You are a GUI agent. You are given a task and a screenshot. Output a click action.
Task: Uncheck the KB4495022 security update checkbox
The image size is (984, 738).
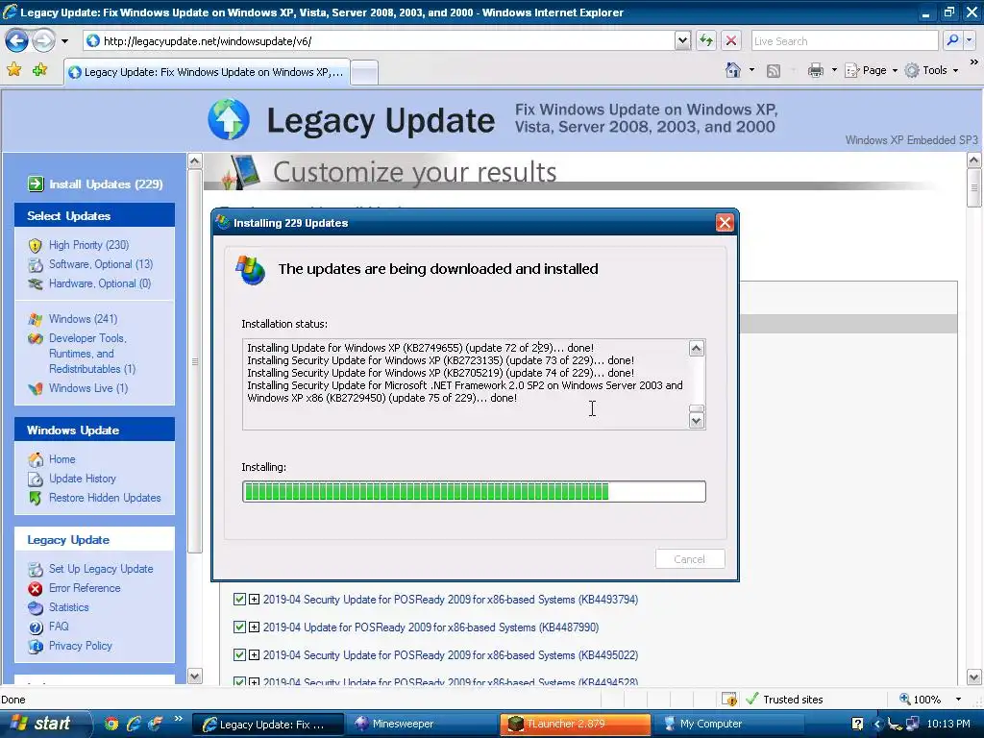coord(239,654)
